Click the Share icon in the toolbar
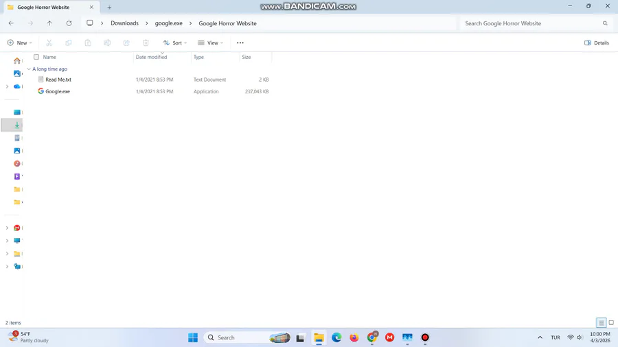Viewport: 618px width, 347px height. (x=126, y=43)
